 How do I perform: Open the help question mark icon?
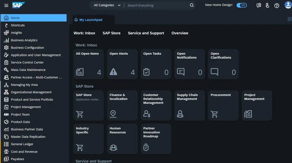(x=277, y=5)
